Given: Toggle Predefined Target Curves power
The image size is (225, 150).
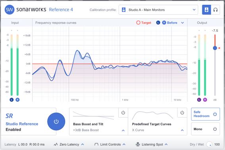Looking at the screenshot, I should [x=182, y=113].
